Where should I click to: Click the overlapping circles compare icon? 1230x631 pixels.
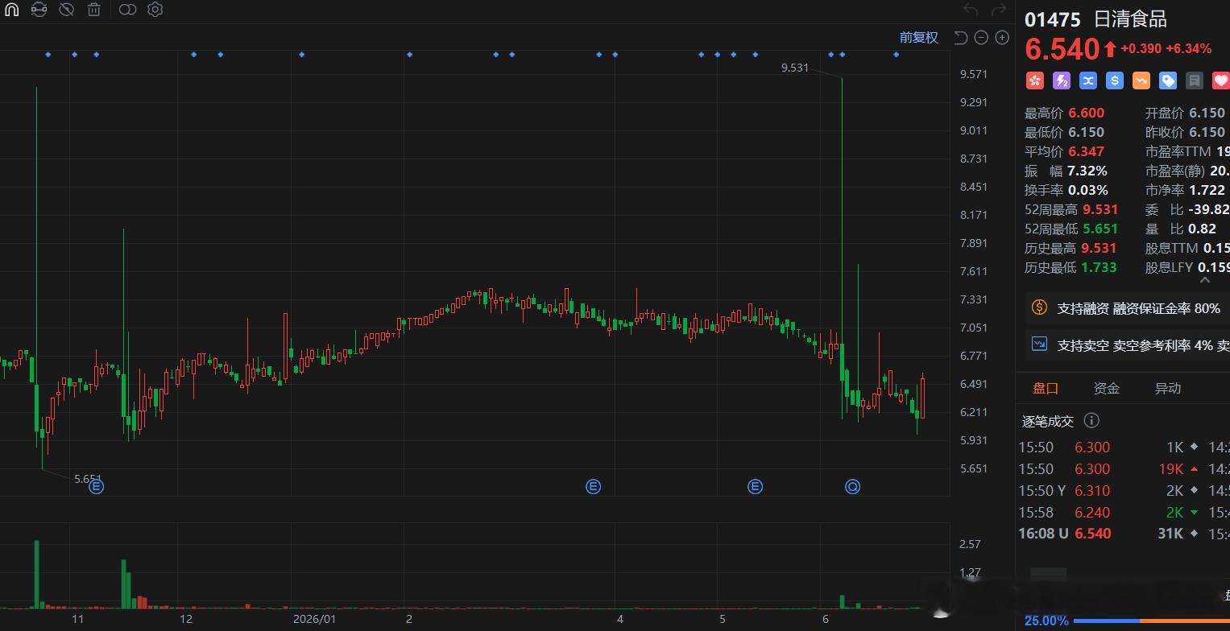(127, 10)
